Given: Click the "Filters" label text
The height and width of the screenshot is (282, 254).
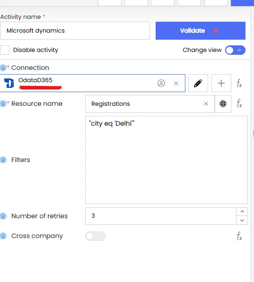Looking at the screenshot, I should (21, 160).
